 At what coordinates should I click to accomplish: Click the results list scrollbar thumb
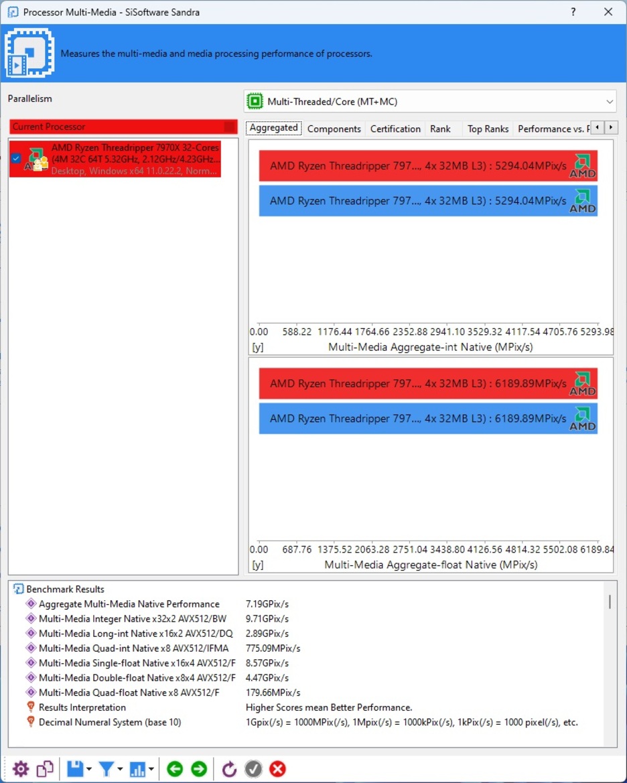(610, 601)
